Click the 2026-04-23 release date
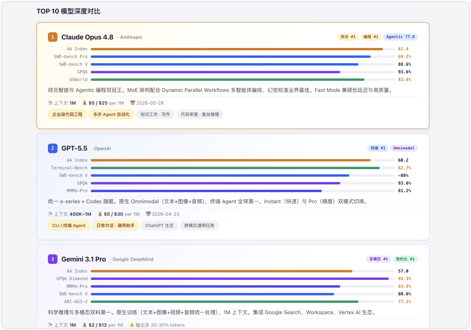The height and width of the screenshot is (330, 471). (166, 214)
